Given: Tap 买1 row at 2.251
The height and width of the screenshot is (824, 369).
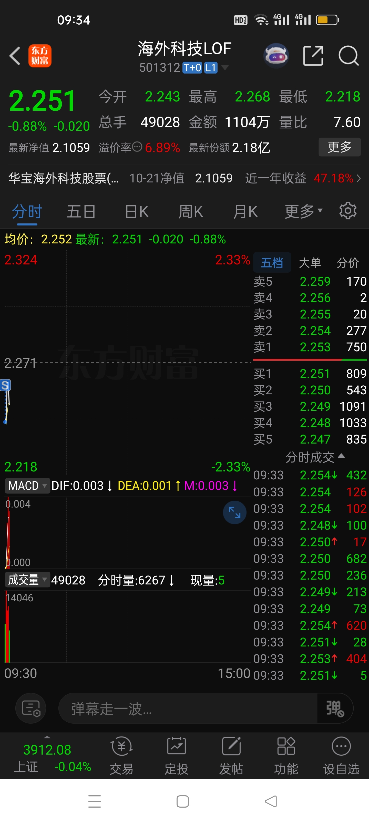Looking at the screenshot, I should tap(310, 374).
